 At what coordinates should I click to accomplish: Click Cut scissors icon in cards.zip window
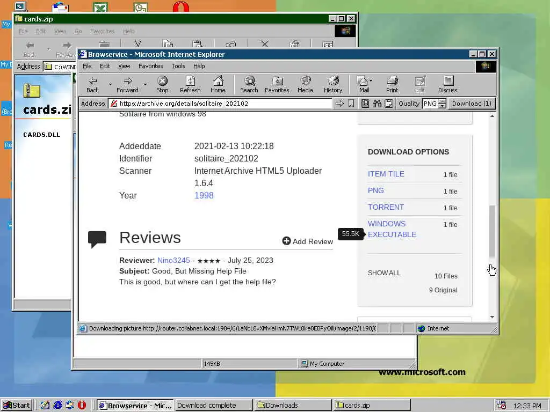coord(138,44)
